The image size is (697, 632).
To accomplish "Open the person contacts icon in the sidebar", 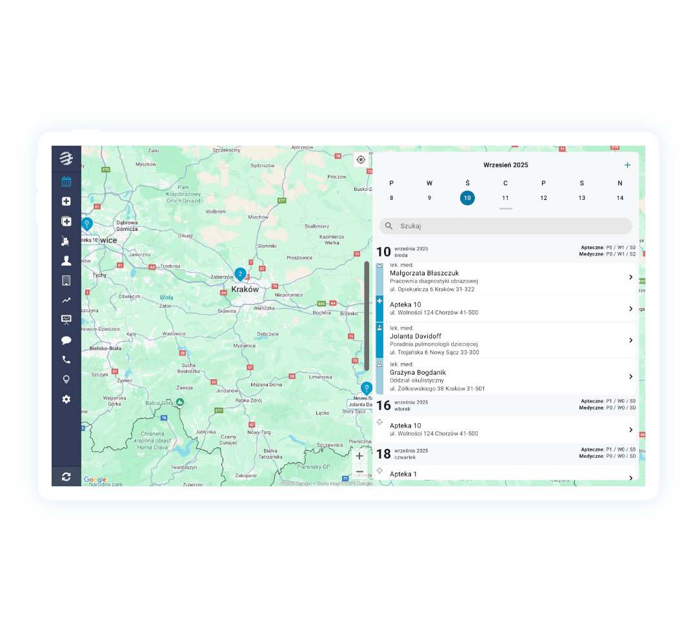I will [66, 261].
